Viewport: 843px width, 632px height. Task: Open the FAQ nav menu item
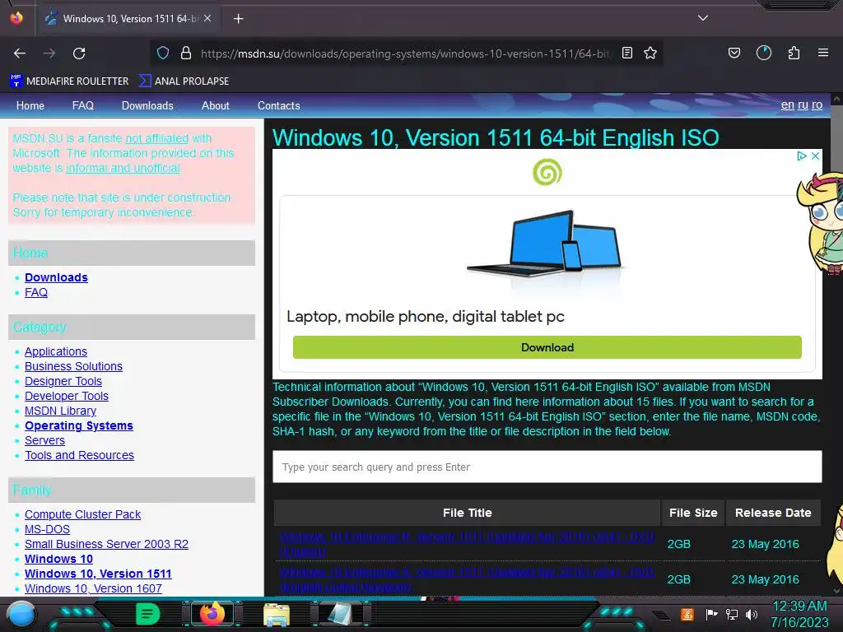83,106
